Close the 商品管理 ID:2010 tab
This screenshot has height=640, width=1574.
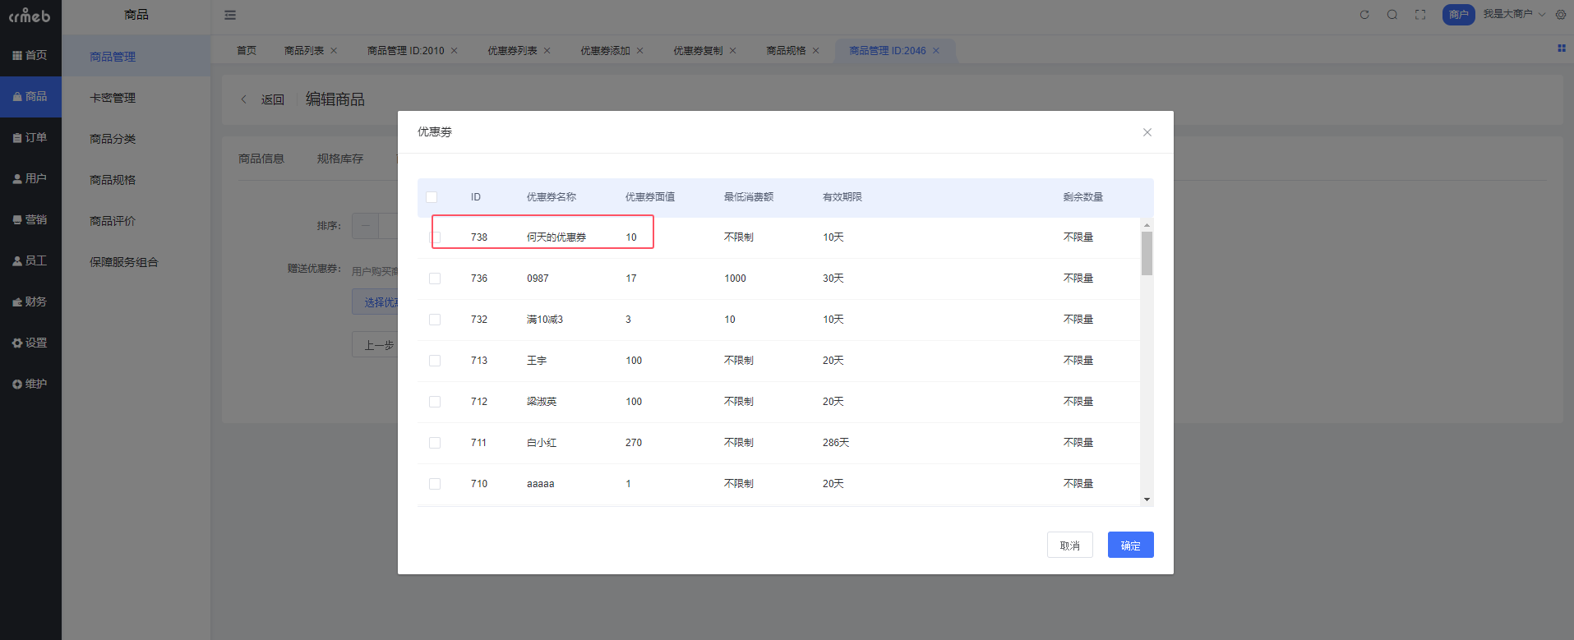455,51
